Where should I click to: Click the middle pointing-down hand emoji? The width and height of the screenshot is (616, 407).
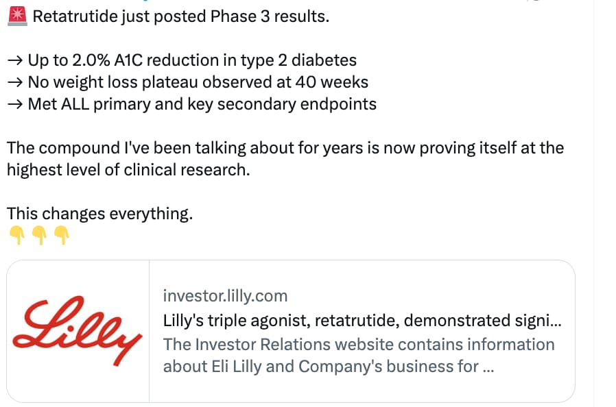39,236
